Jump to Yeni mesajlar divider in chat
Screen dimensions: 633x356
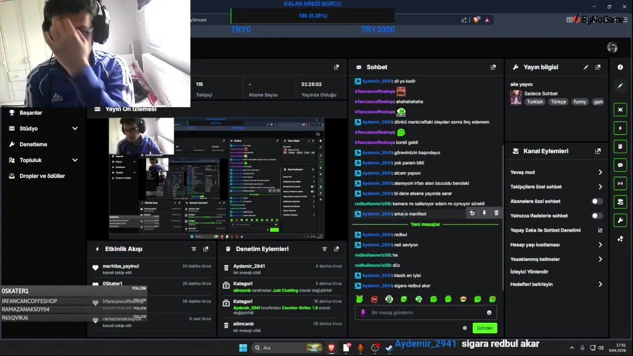click(x=425, y=224)
